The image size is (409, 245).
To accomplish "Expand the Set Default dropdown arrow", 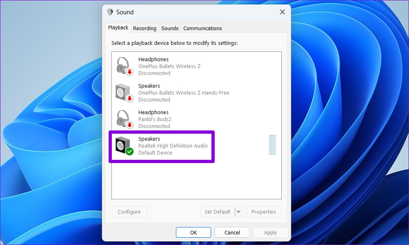I will (x=239, y=212).
